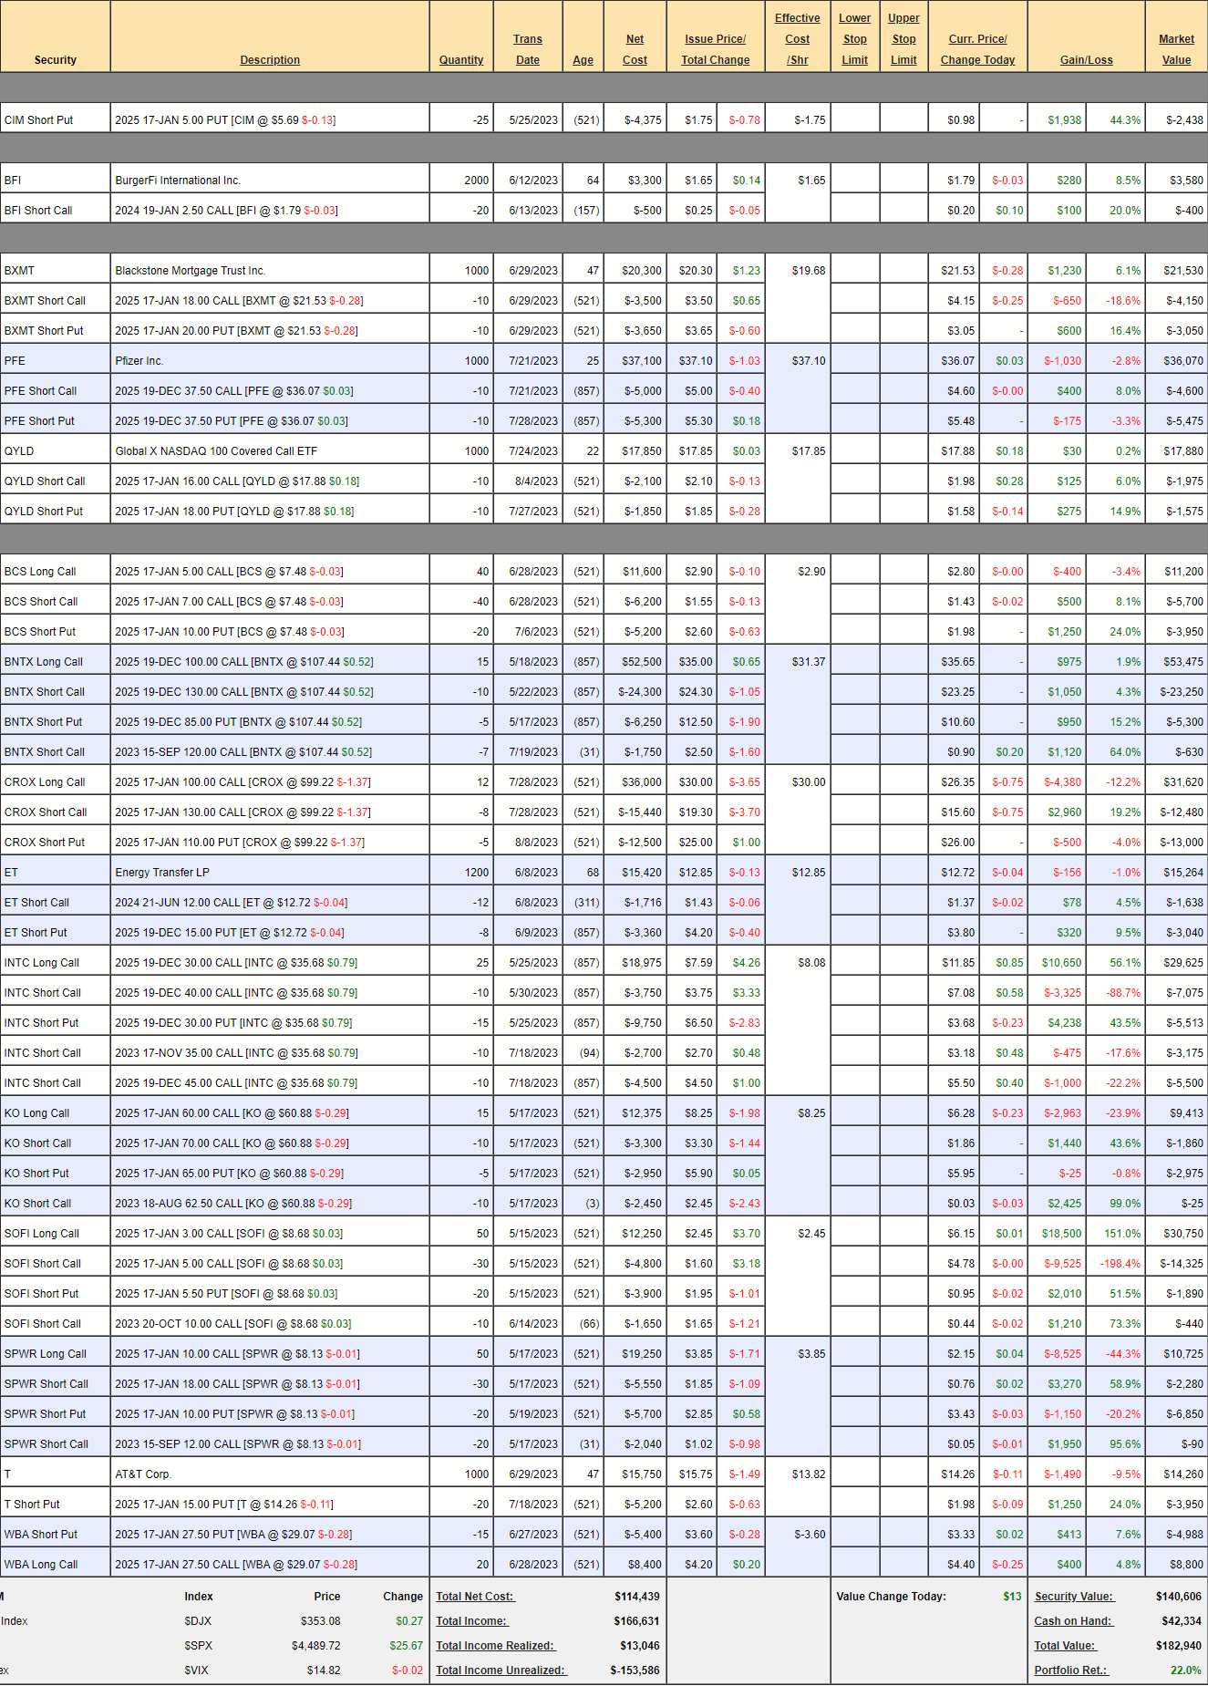Sort by the Quantity column header
Screen dimensions: 1208x1686
pyautogui.click(x=461, y=60)
